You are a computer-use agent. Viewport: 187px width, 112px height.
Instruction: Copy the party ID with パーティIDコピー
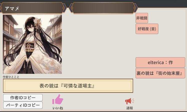pyautogui.click(x=23, y=105)
